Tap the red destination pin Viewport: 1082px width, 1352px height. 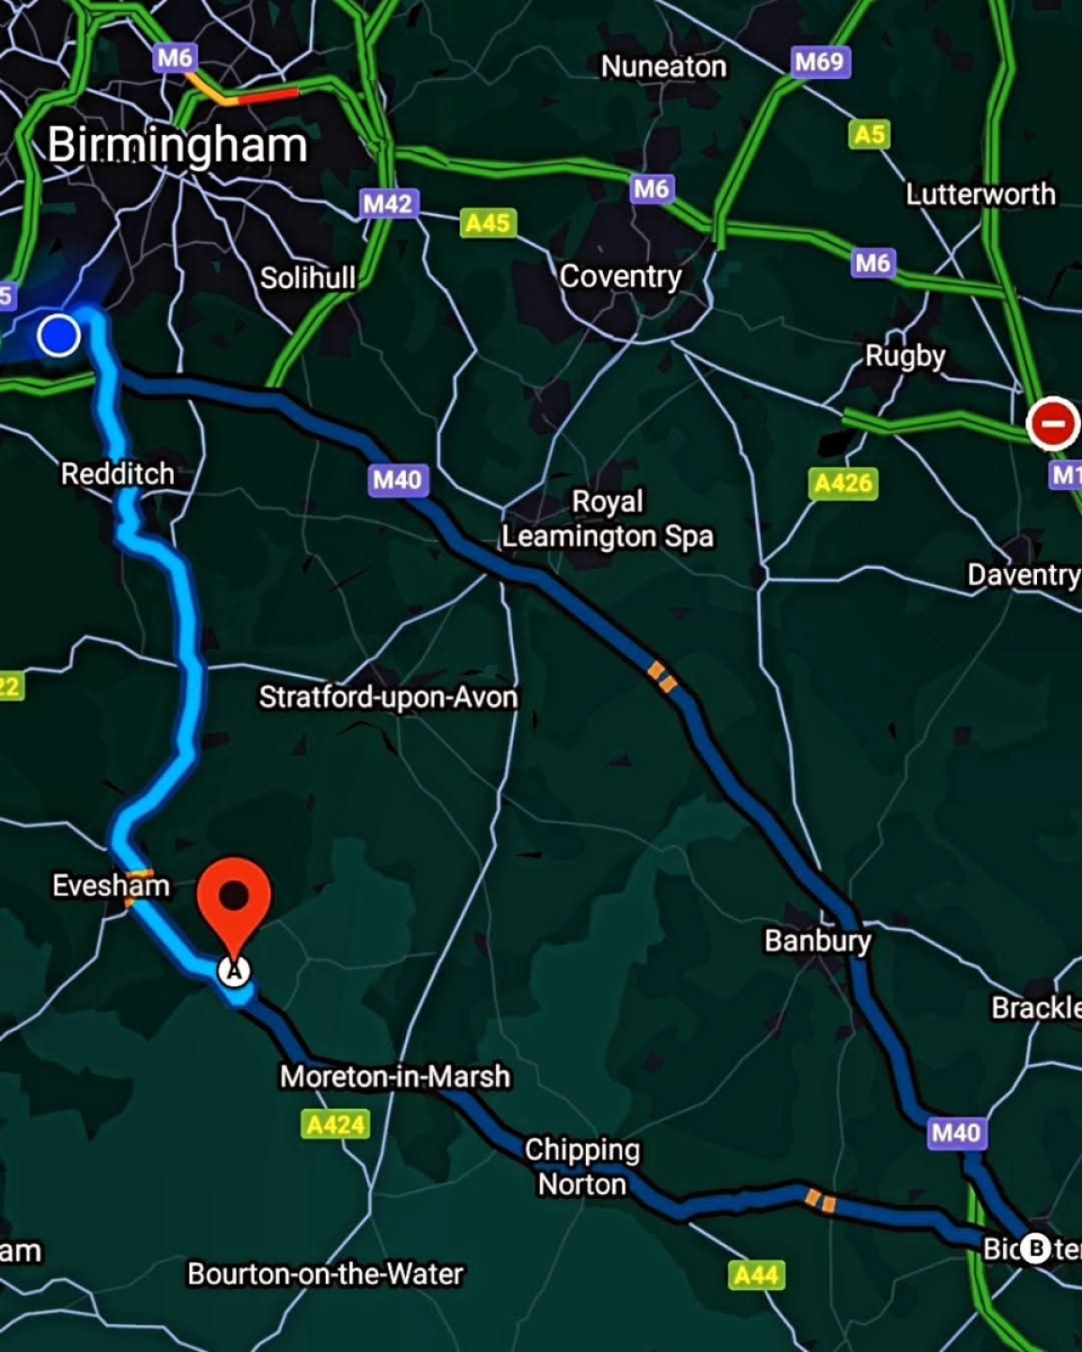tap(234, 906)
